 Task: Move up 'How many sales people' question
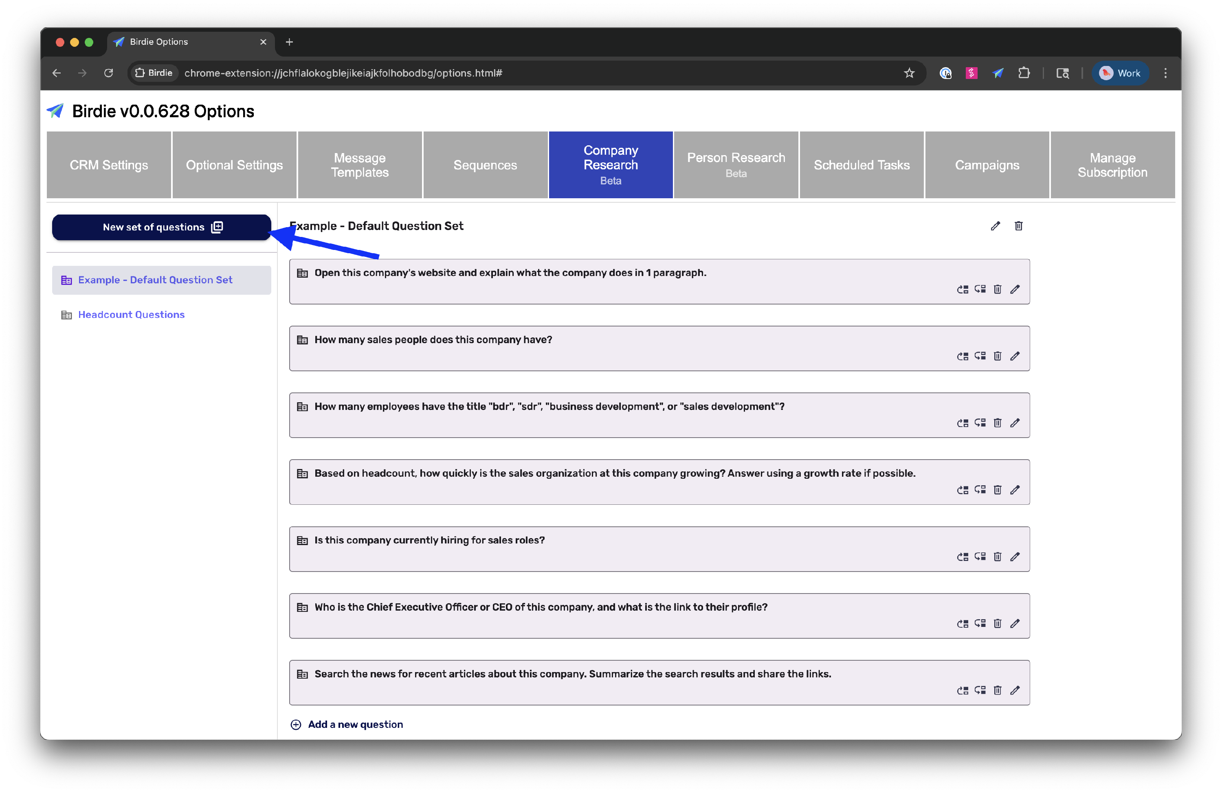[x=962, y=356]
